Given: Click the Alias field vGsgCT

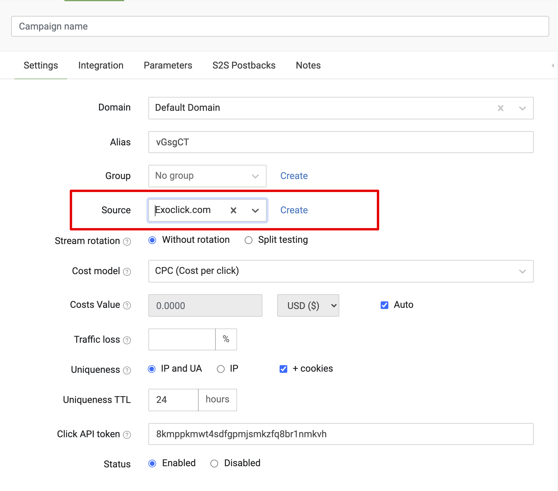Looking at the screenshot, I should [x=341, y=142].
